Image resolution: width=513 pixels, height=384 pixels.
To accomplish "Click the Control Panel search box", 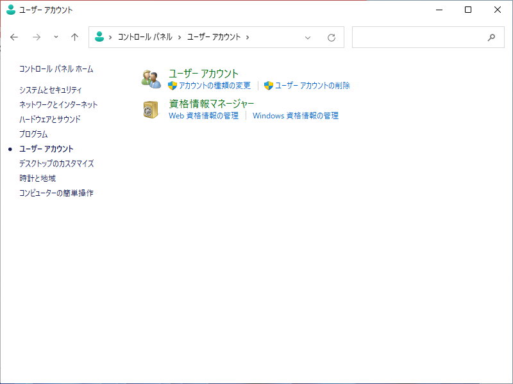I will point(428,37).
